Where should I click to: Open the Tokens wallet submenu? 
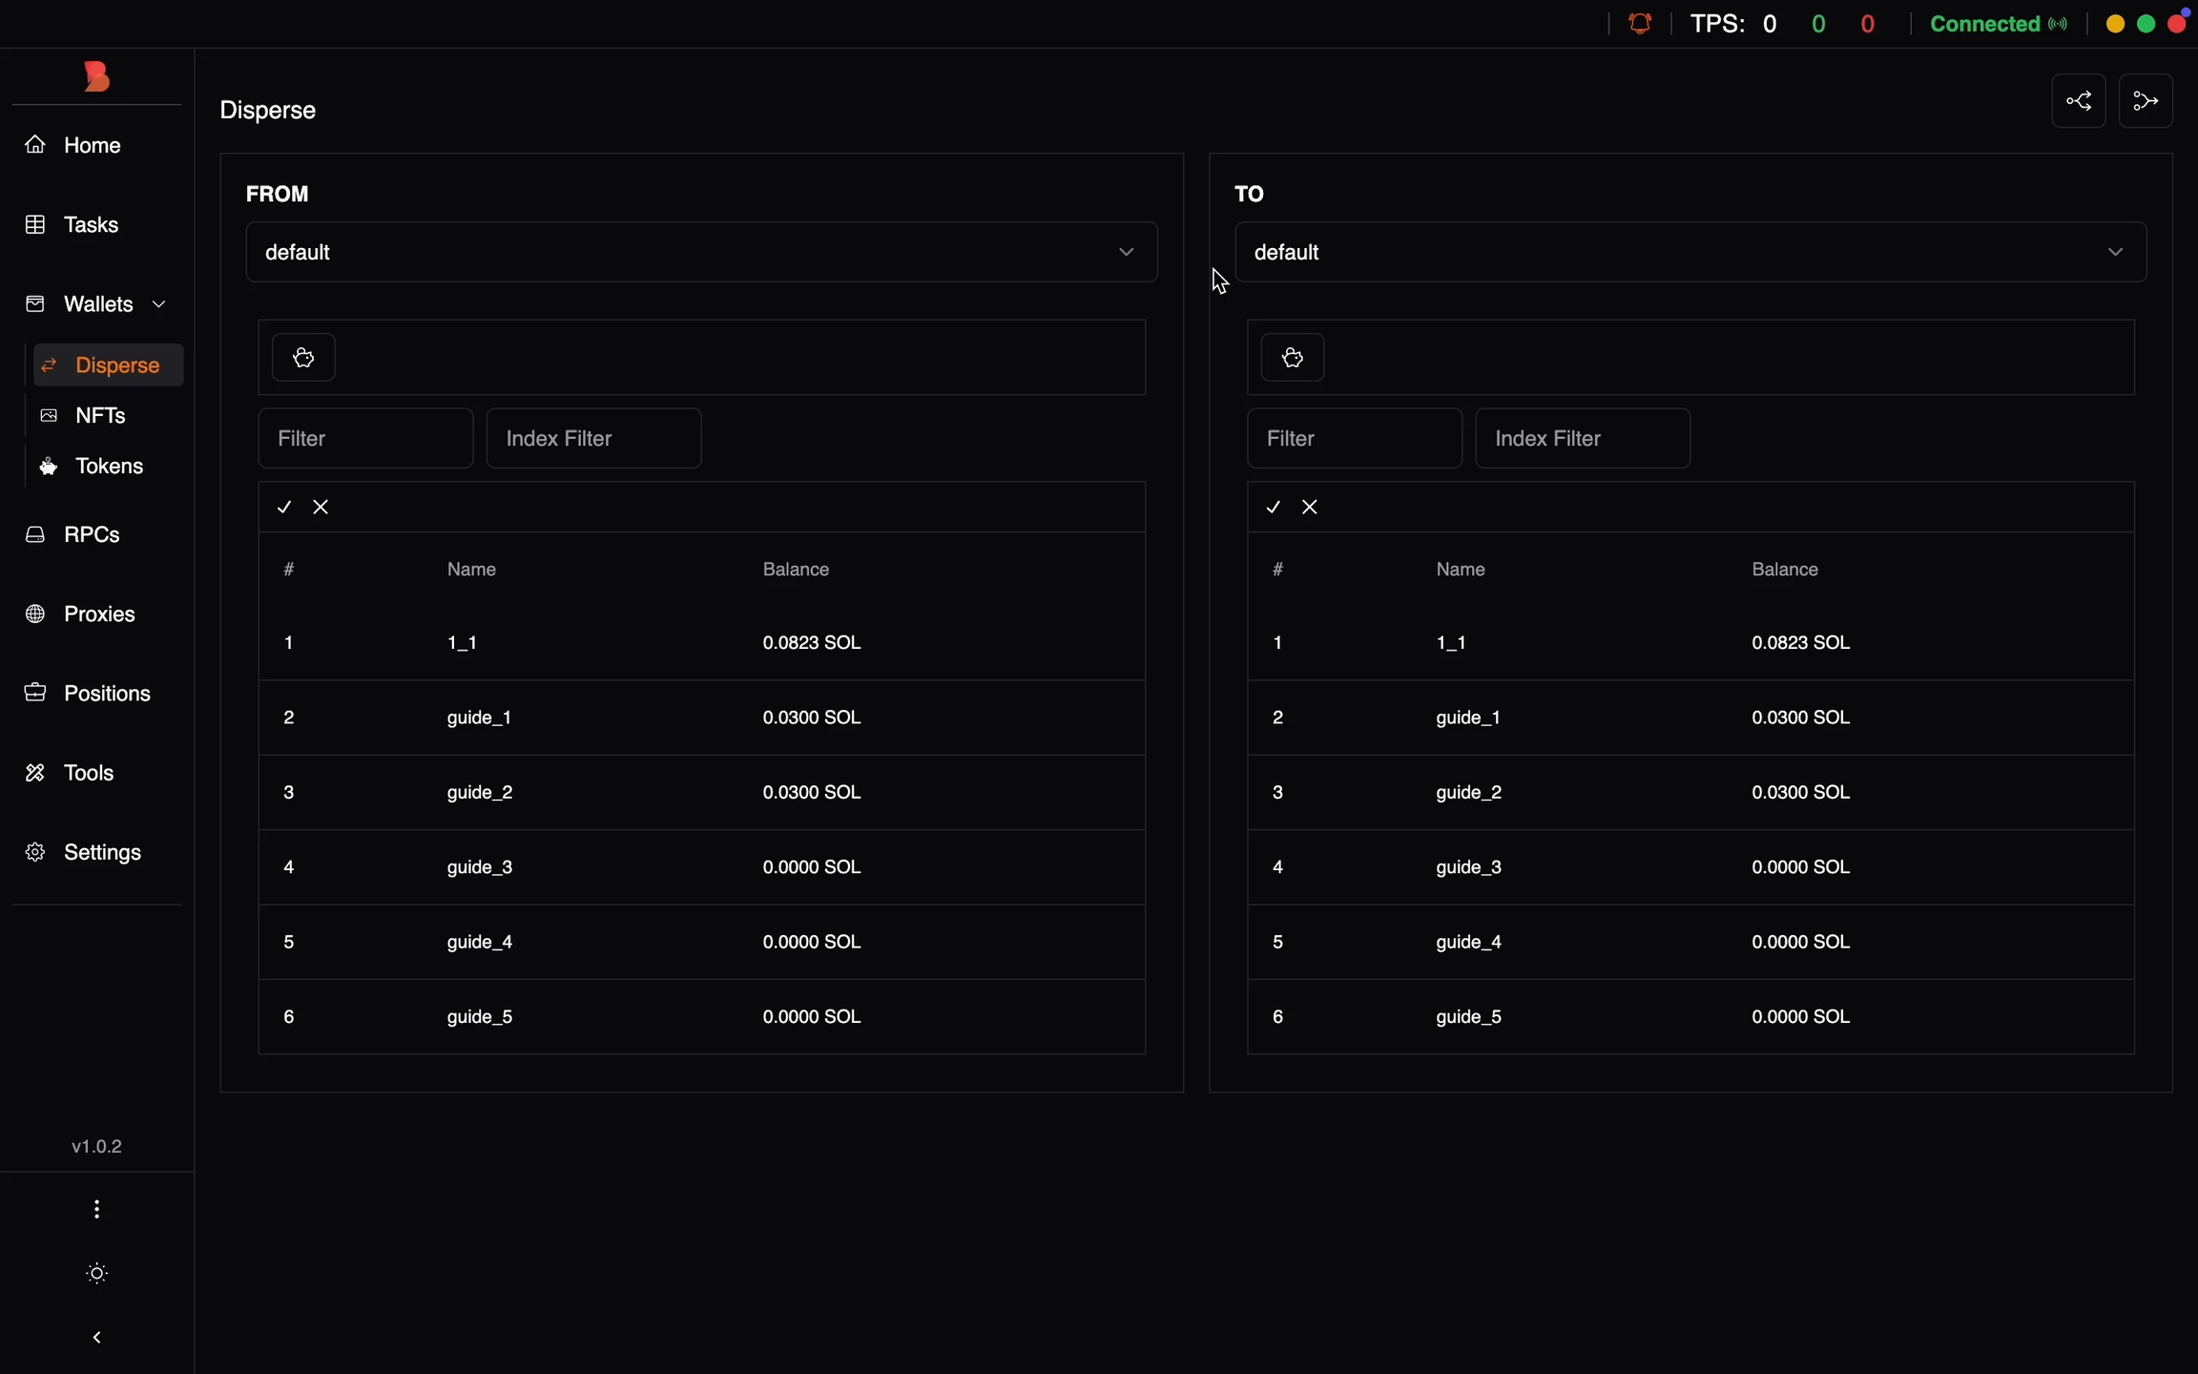[x=109, y=467]
